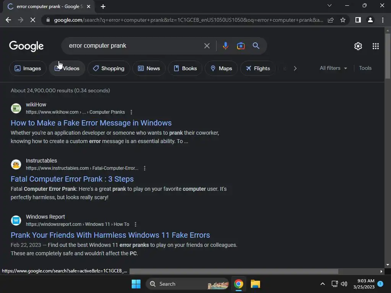Close the error computer prank tab

click(x=89, y=6)
